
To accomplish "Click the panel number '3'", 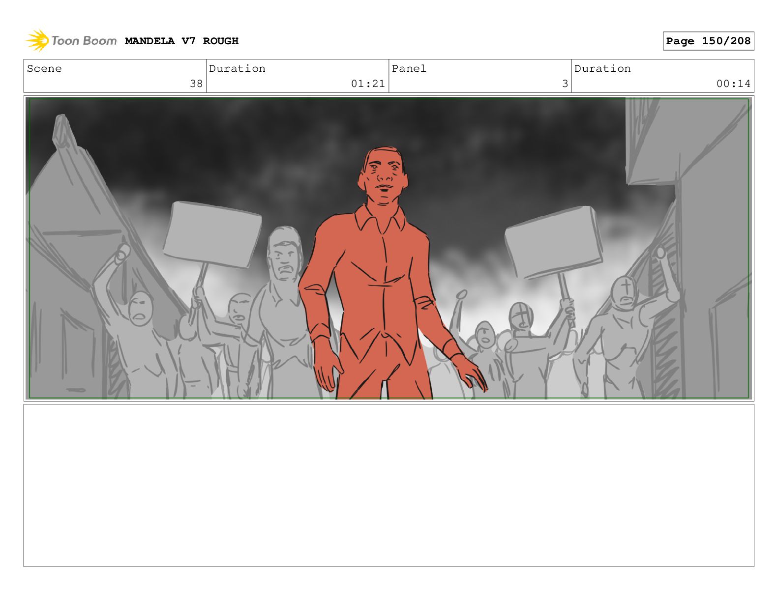I will coord(565,84).
